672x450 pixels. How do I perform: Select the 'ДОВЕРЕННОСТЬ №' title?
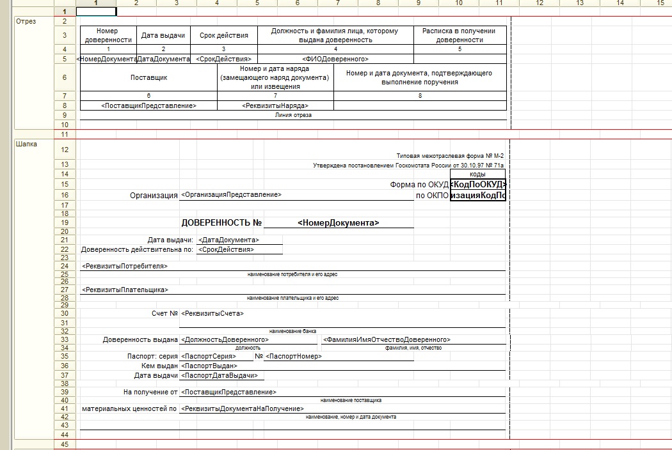221,222
